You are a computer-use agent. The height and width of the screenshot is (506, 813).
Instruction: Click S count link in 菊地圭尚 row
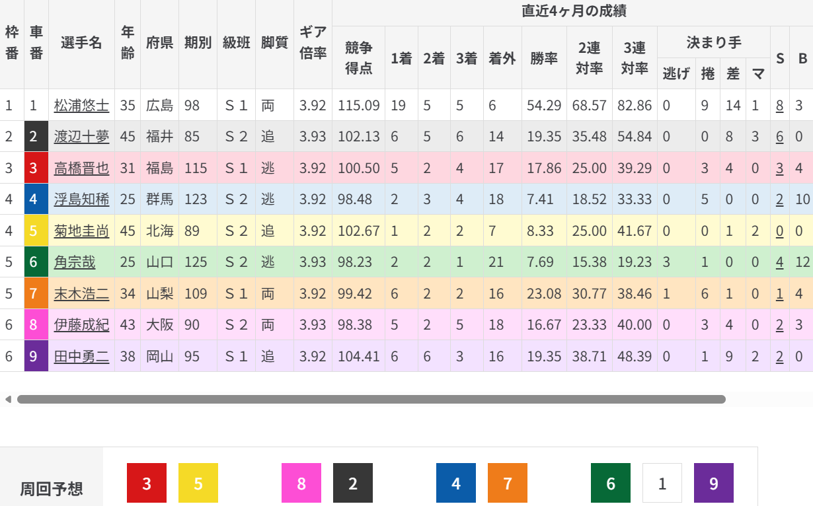779,231
